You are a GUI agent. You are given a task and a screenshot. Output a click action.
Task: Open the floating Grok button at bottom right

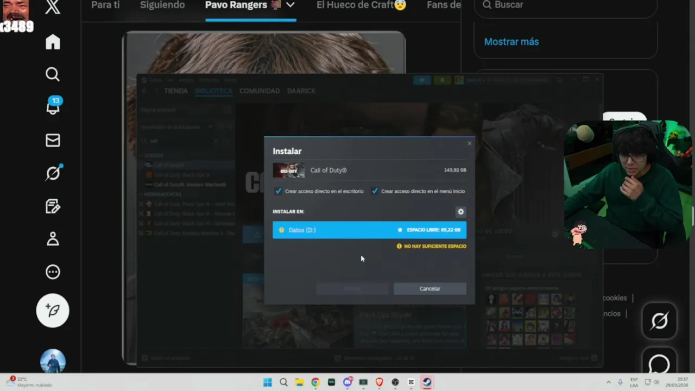tap(659, 321)
